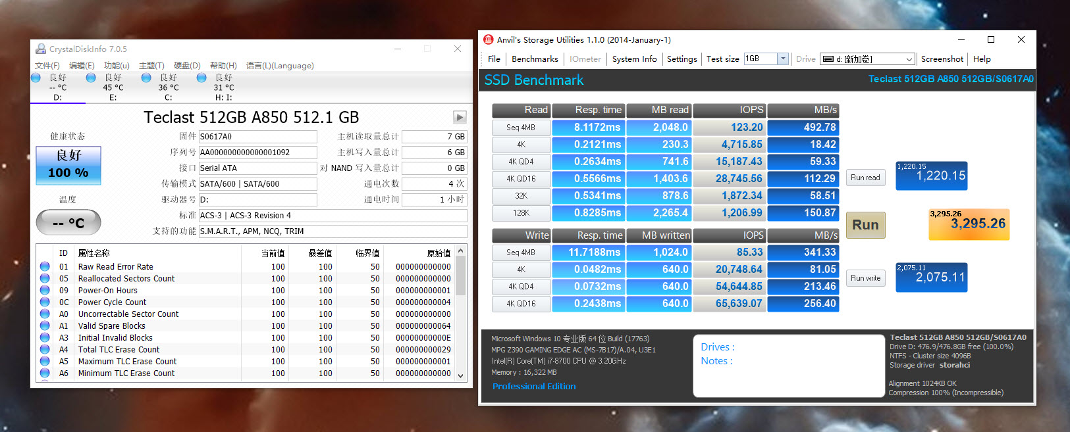
Task: Click the Run read button
Action: click(865, 178)
